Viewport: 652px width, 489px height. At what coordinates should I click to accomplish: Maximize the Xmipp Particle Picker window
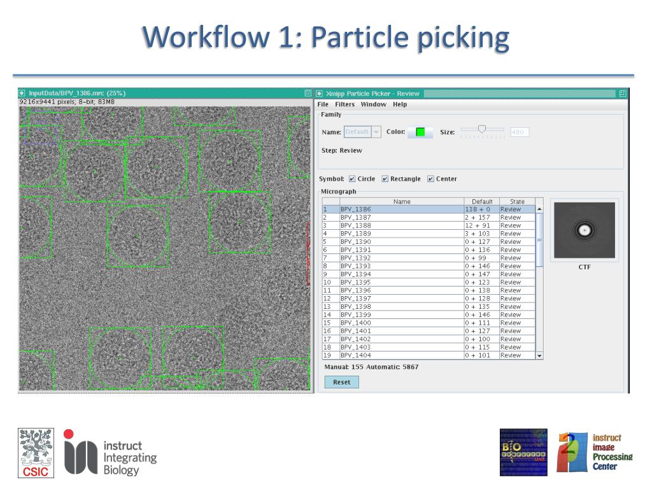click(x=623, y=94)
